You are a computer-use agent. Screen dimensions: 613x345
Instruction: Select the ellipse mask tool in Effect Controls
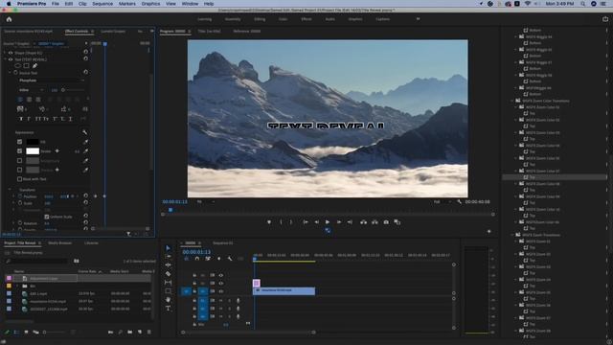click(x=18, y=66)
